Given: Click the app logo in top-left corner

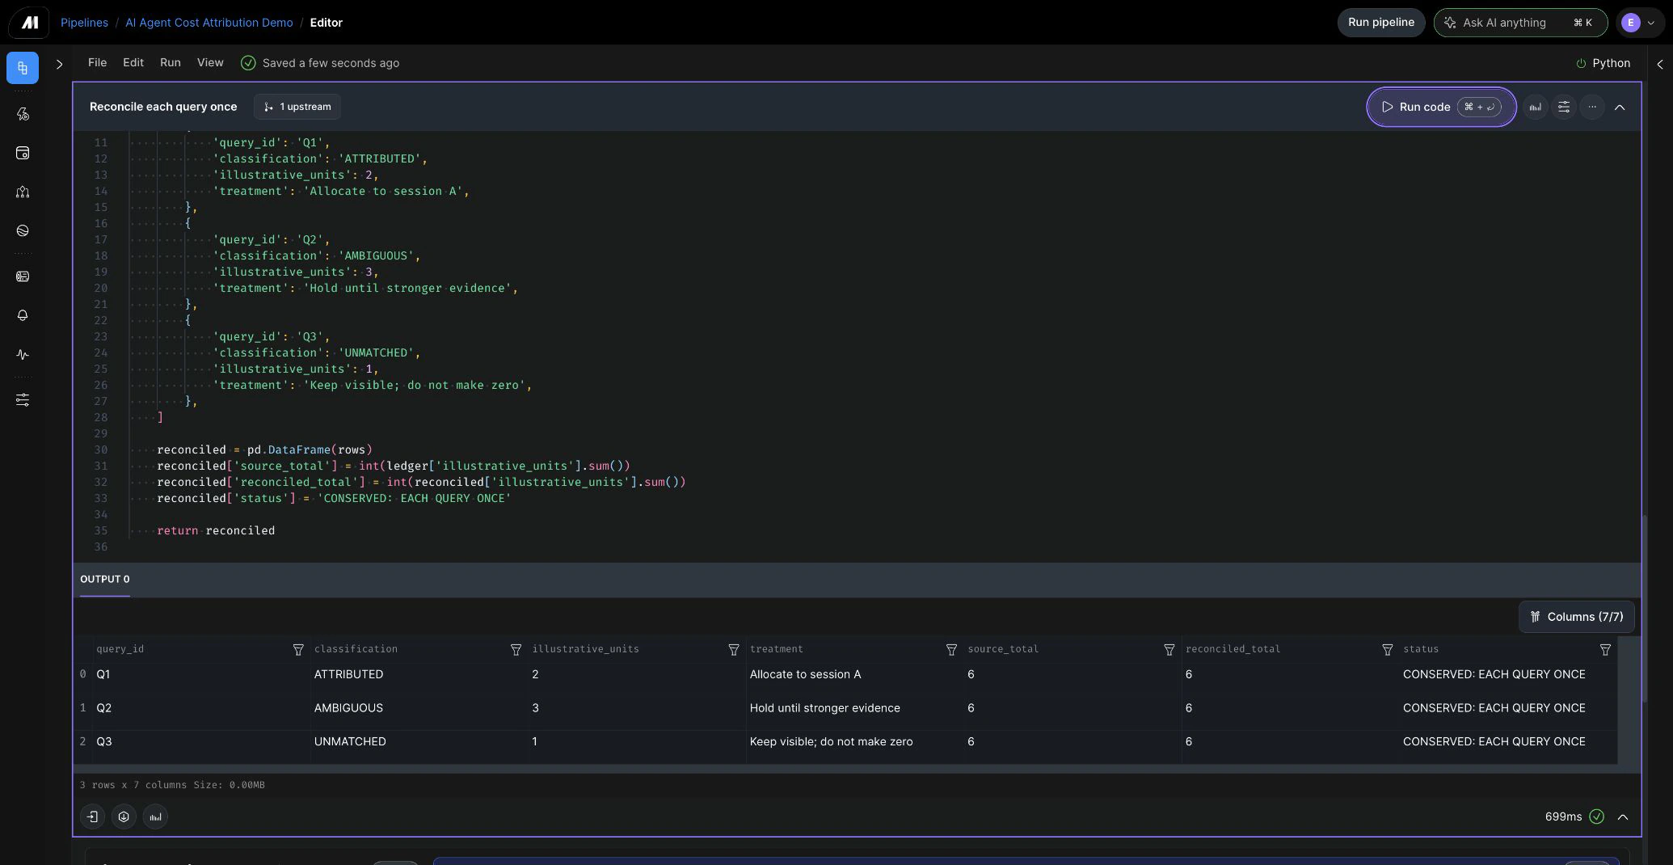Looking at the screenshot, I should pyautogui.click(x=29, y=23).
